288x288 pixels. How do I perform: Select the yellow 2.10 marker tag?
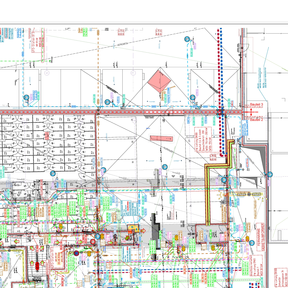coord(89,253)
